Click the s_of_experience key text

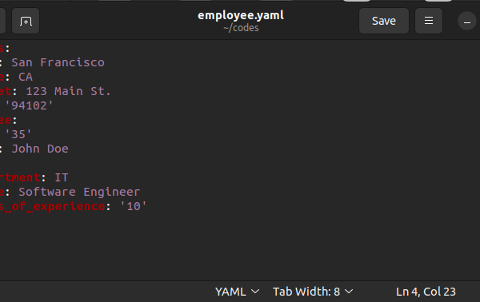click(52, 206)
